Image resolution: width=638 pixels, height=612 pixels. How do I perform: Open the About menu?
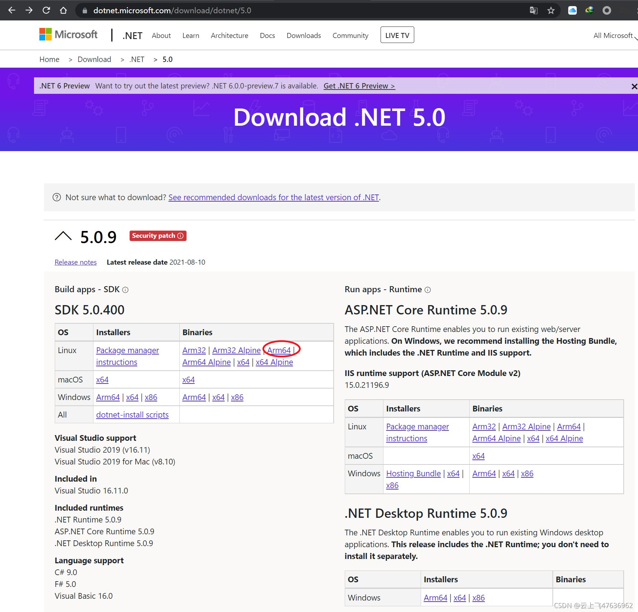pos(161,35)
